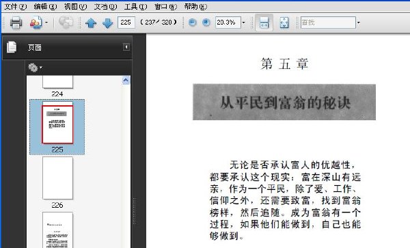Open the 编辑 (Edit) menu

point(45,7)
